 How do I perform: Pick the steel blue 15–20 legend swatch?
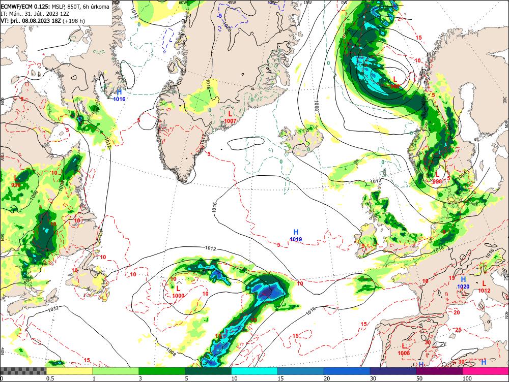[x=301, y=371]
